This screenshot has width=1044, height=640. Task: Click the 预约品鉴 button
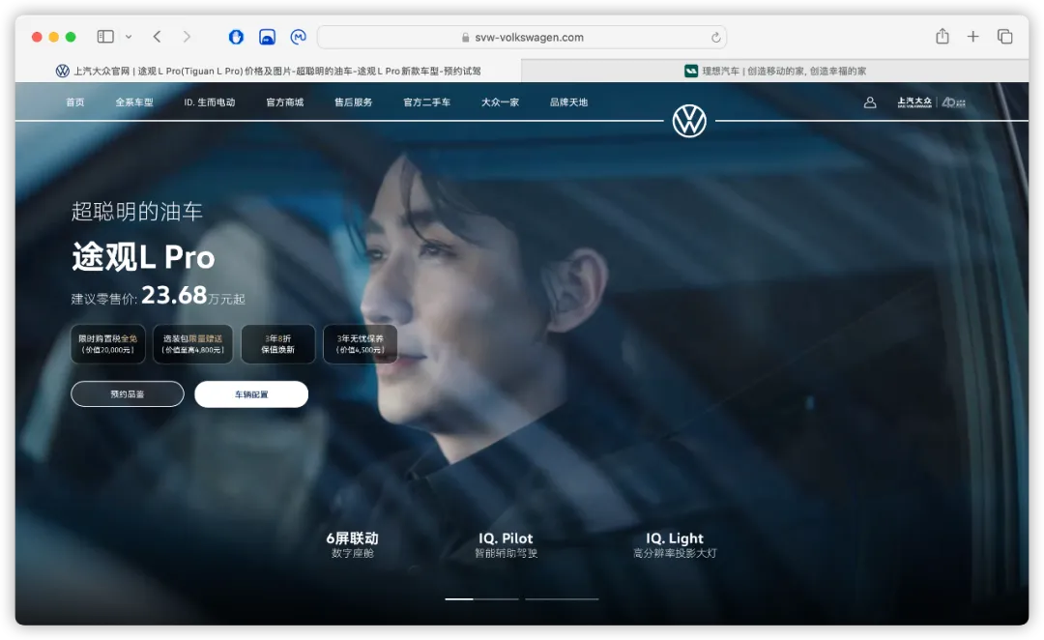coord(128,394)
